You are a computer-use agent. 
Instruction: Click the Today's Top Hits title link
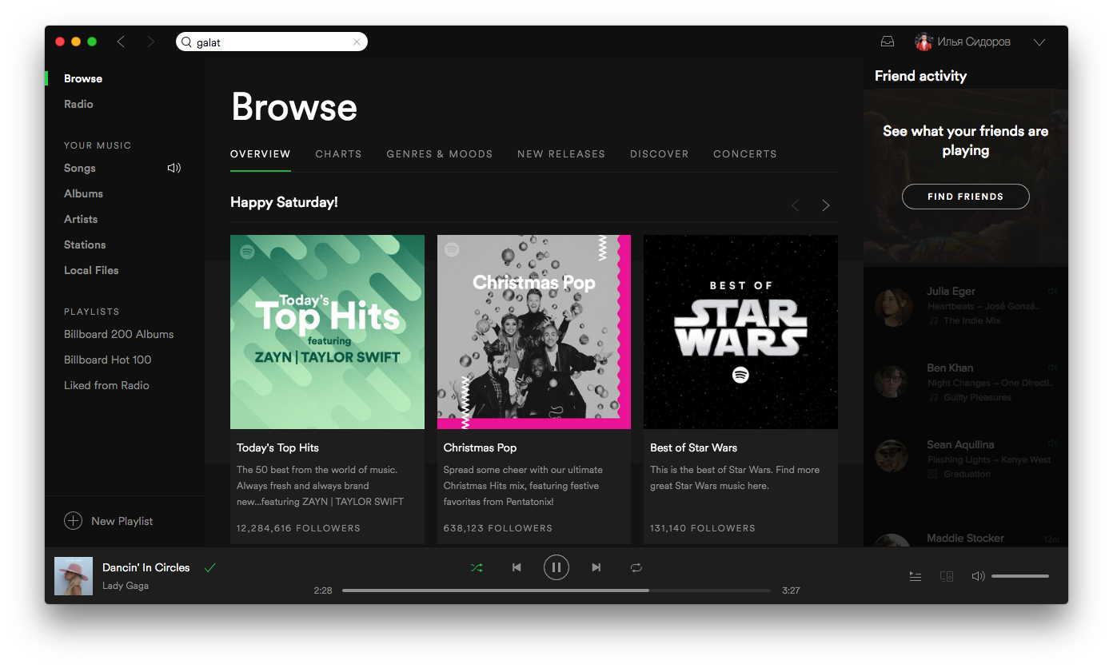click(277, 447)
